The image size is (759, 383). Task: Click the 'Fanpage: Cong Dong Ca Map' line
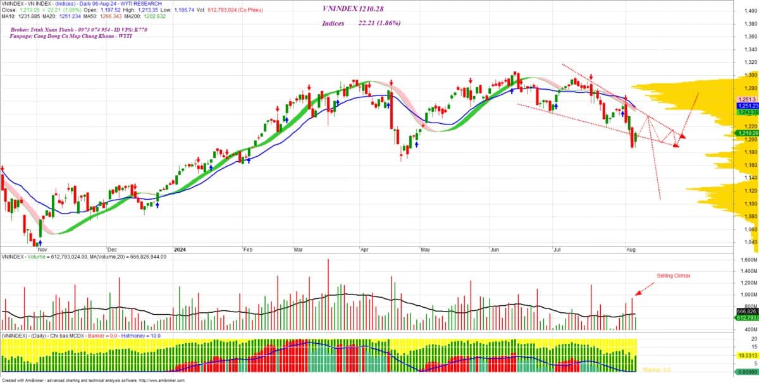(70, 36)
